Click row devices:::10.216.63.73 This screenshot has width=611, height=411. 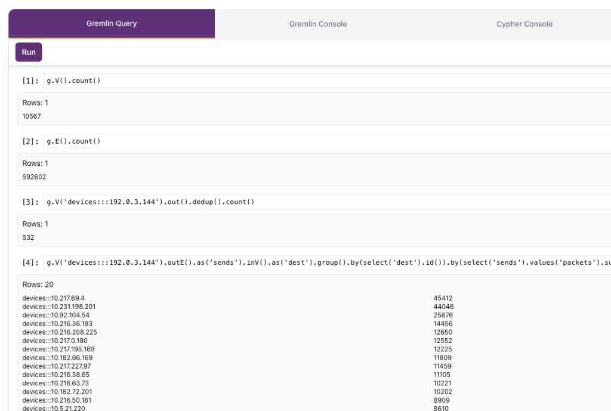55,384
